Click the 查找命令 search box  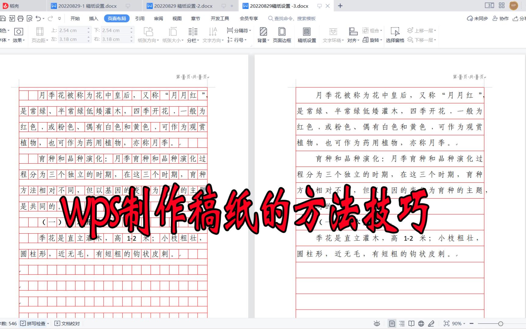(292, 19)
